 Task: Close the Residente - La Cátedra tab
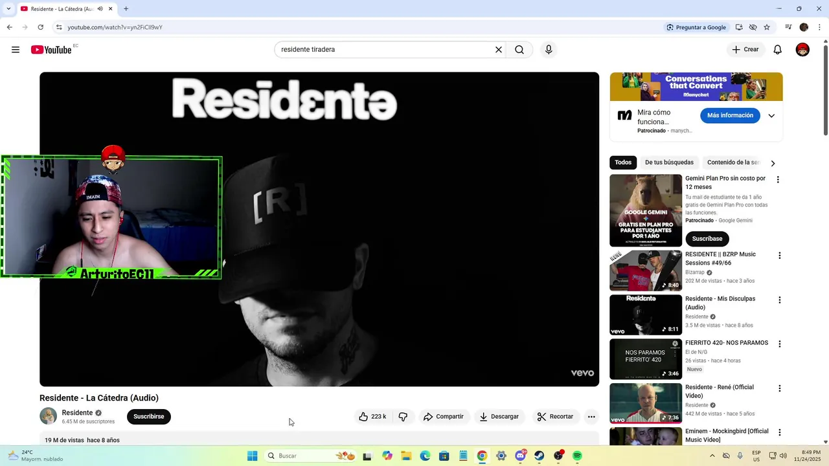coord(111,9)
